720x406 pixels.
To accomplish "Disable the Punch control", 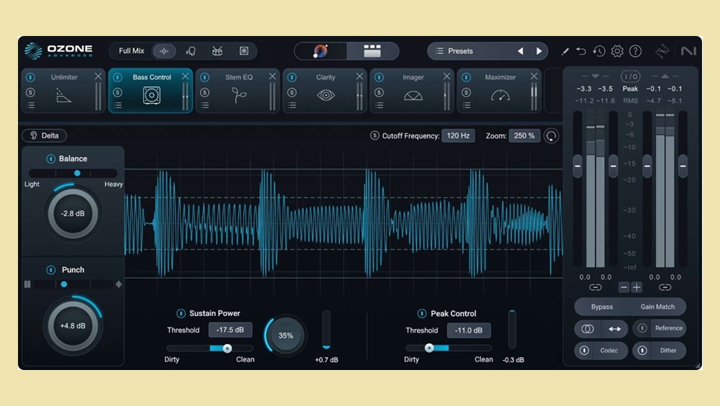I will point(51,270).
